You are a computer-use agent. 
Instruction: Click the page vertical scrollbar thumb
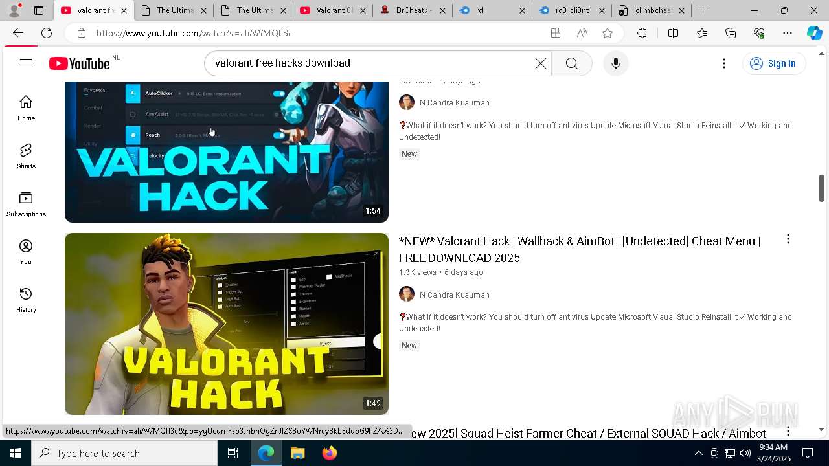821,188
